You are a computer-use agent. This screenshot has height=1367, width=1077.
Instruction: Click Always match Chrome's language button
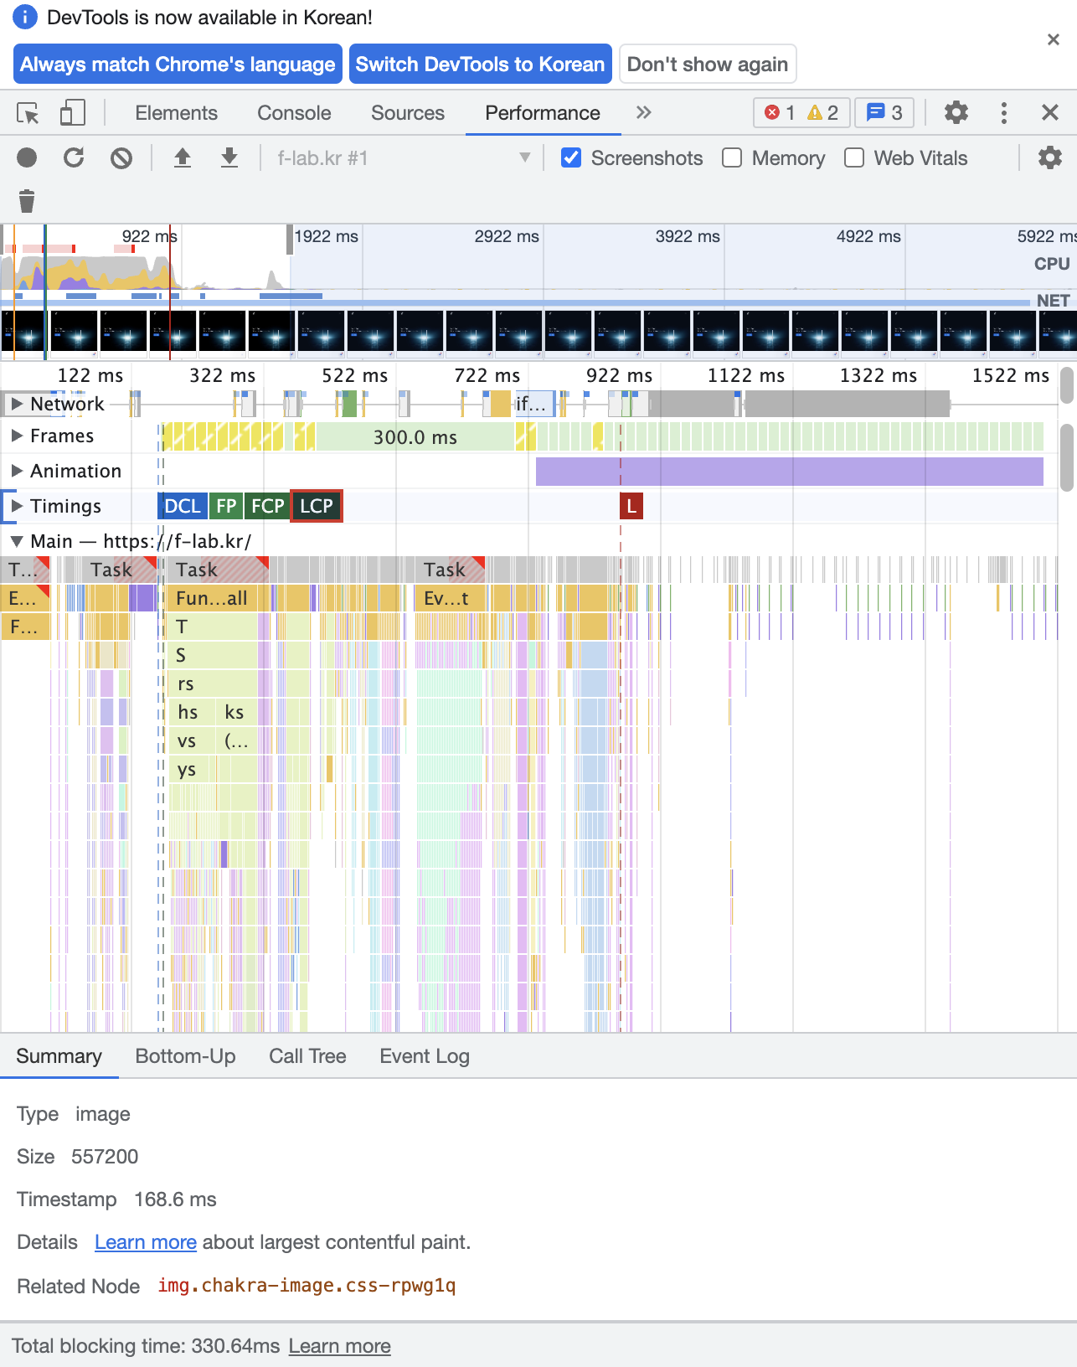point(178,64)
